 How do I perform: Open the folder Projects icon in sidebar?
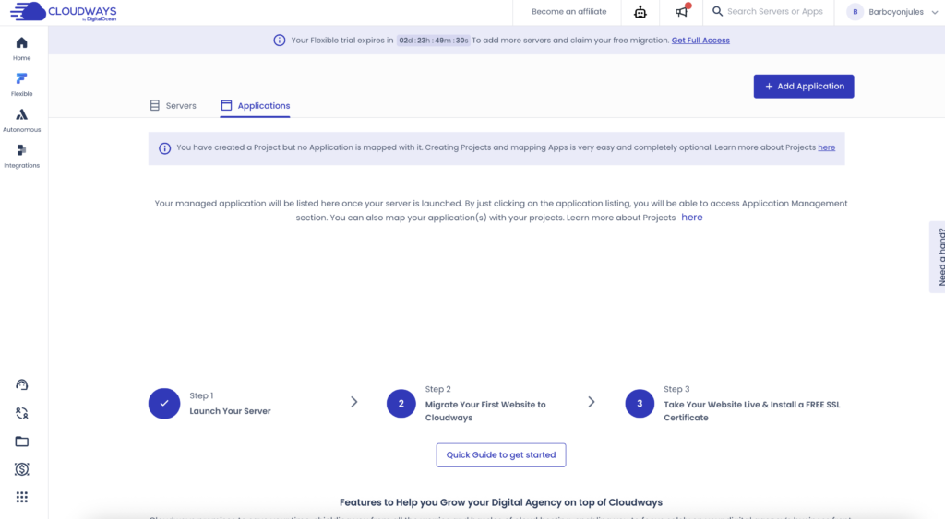coord(22,442)
